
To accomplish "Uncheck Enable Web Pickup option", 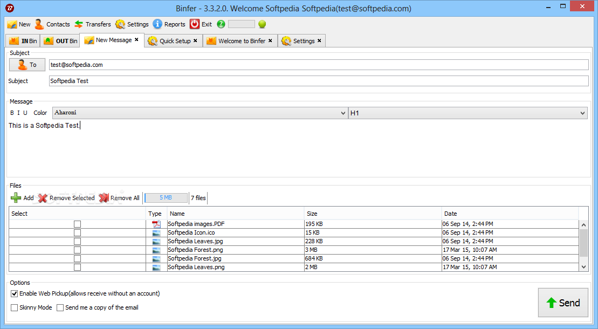I will 15,293.
